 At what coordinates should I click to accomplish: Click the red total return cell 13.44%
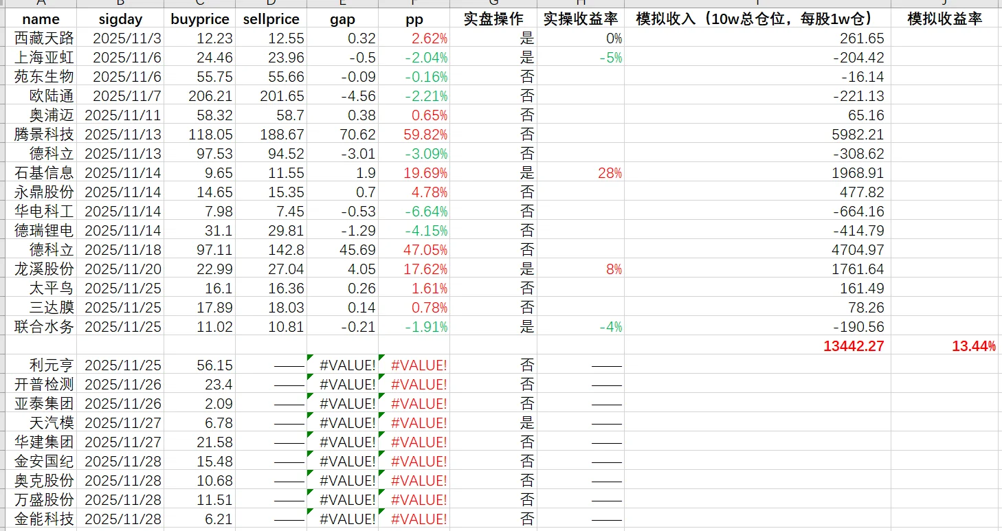[x=946, y=346]
